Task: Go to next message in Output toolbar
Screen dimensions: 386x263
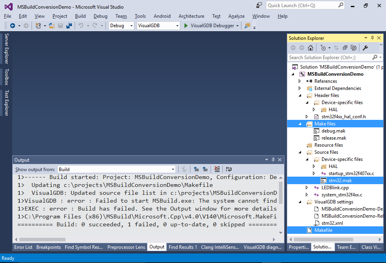Action: click(205, 169)
